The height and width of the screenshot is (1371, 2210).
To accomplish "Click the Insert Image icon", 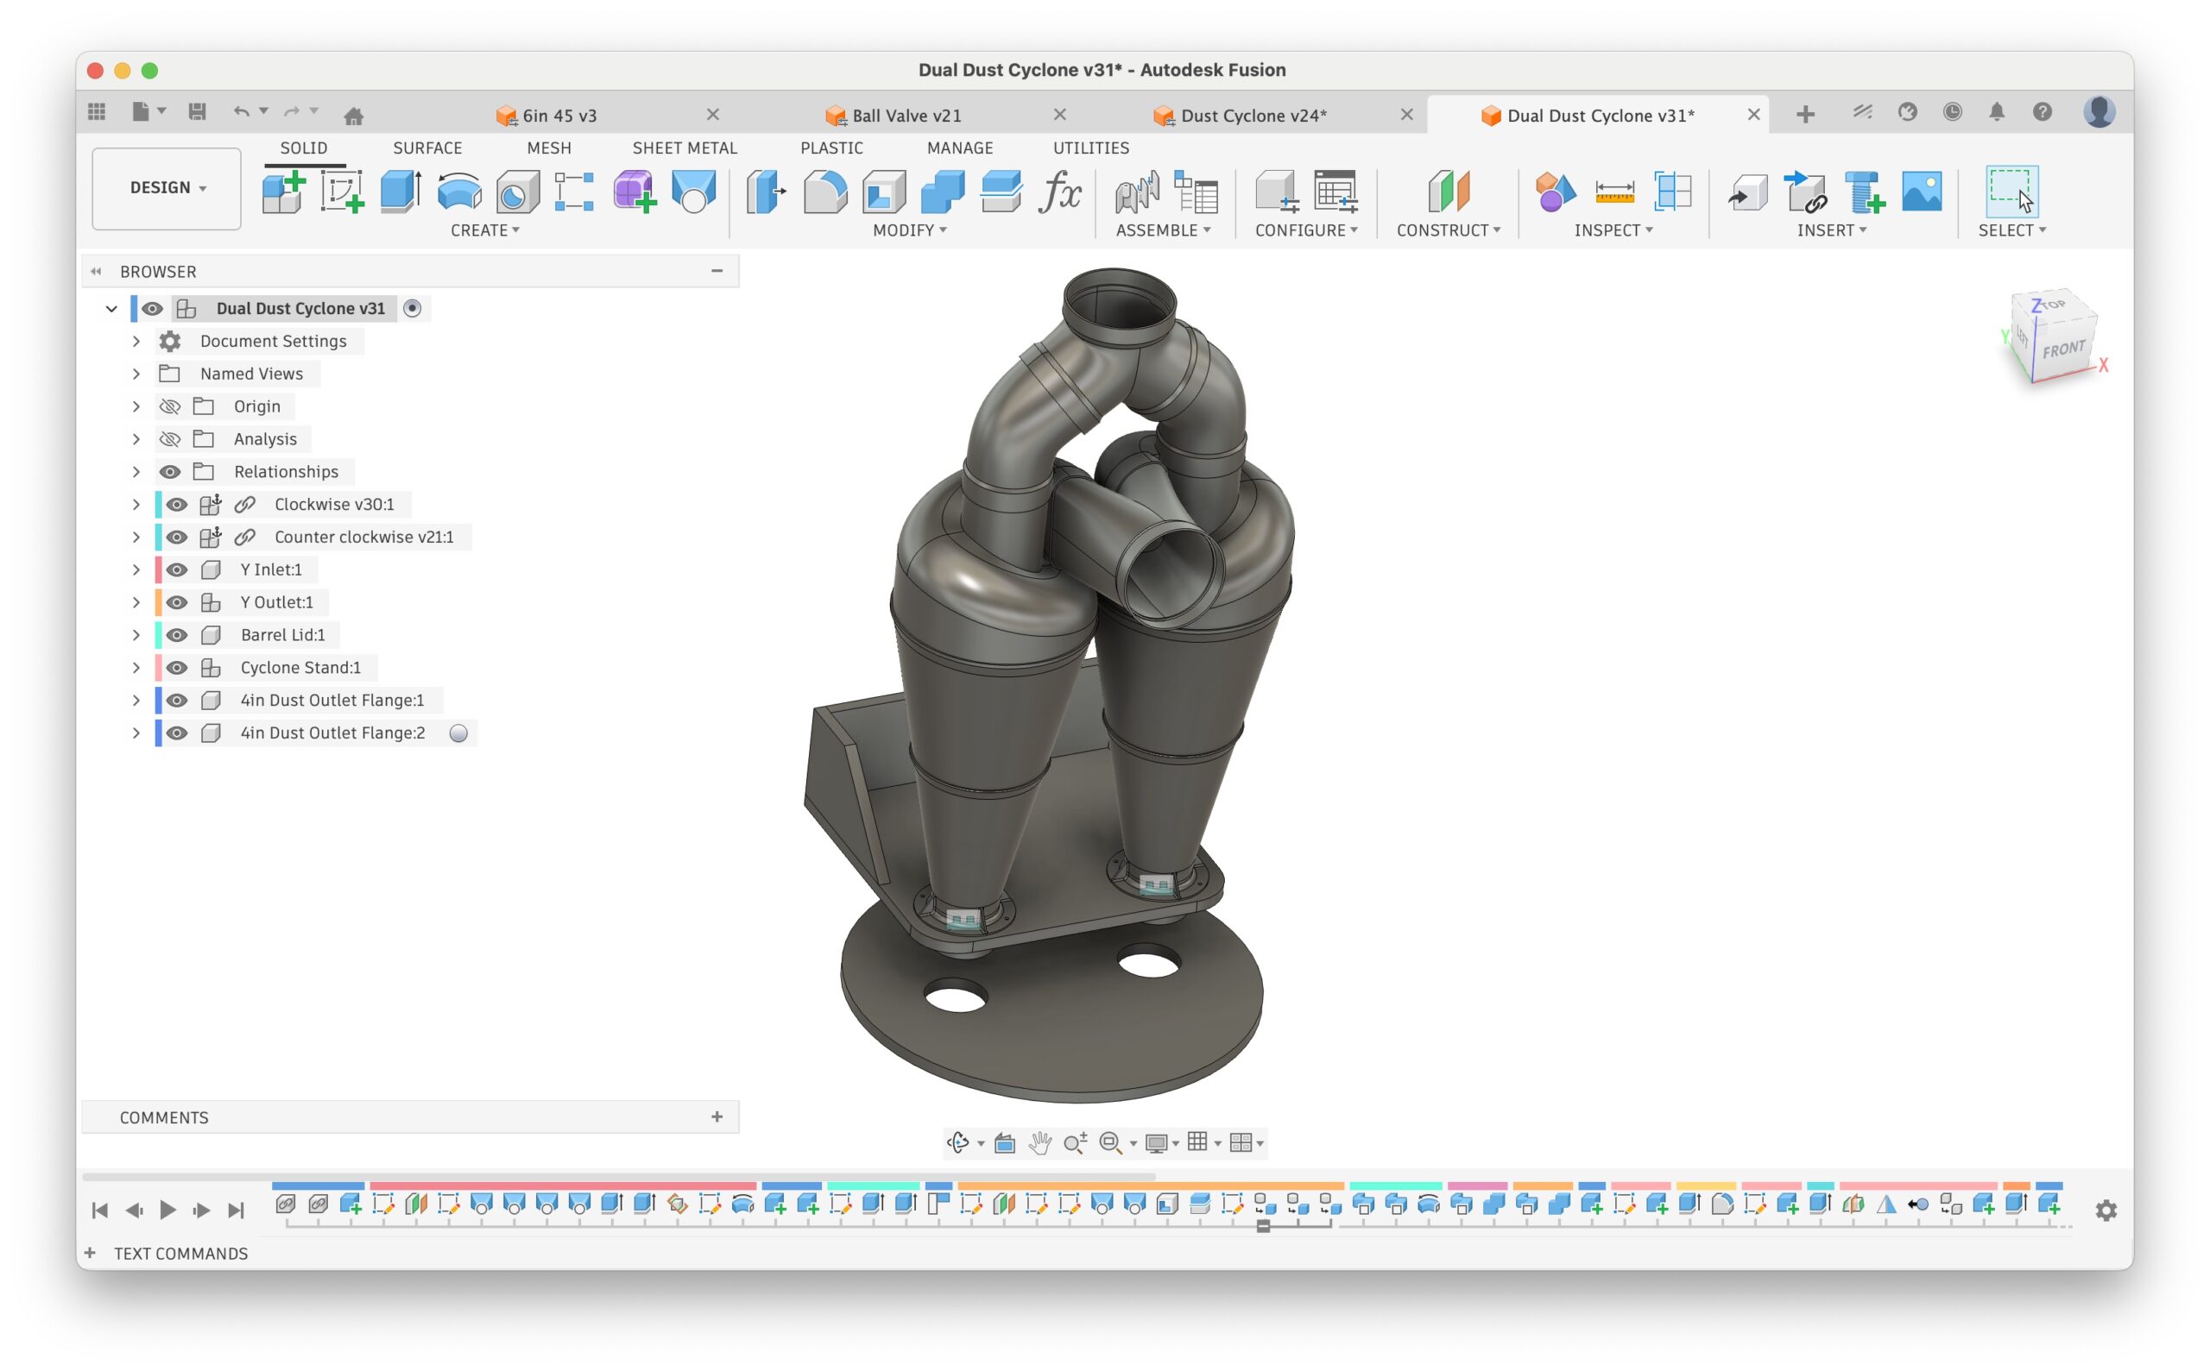I will [x=1921, y=192].
